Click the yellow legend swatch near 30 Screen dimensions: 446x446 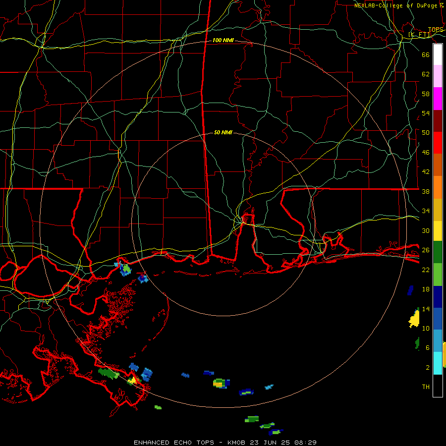pyautogui.click(x=438, y=231)
